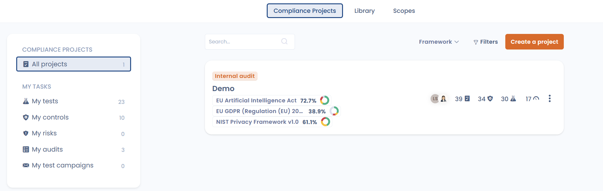Click the requirements checklist icon beside 39
This screenshot has width=603, height=191.
tap(467, 99)
